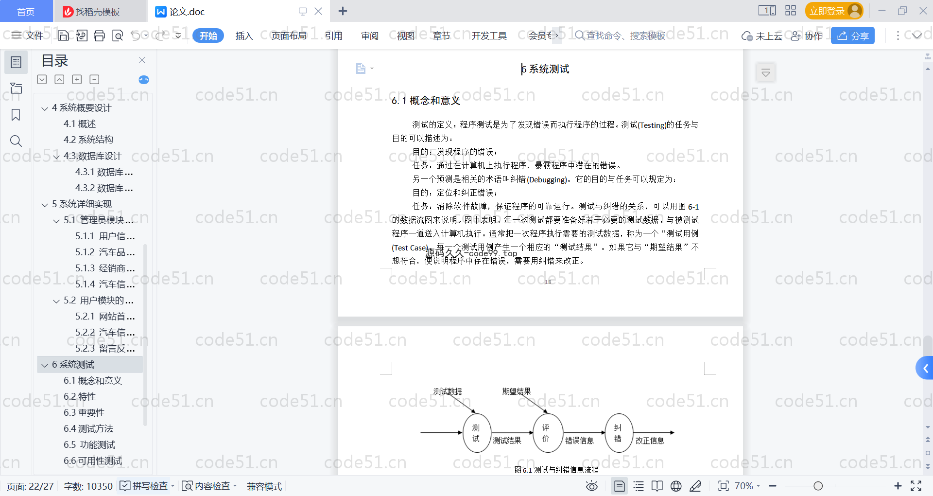Click the 立即登录 login button
This screenshot has width=933, height=496.
[x=834, y=11]
